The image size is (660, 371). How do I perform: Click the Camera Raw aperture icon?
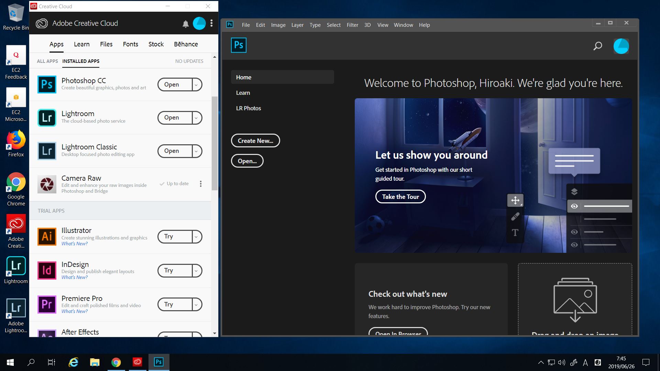(47, 184)
